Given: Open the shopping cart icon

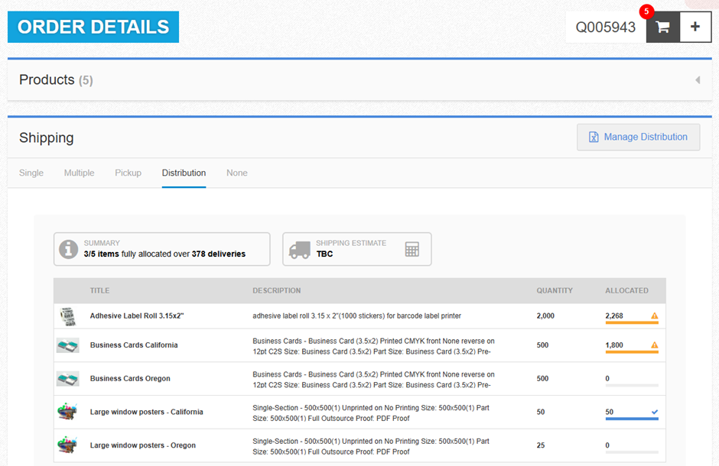Looking at the screenshot, I should (x=662, y=27).
